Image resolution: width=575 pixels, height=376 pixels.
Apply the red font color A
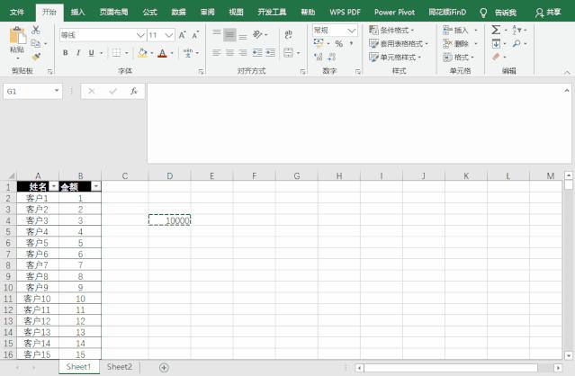tap(162, 53)
